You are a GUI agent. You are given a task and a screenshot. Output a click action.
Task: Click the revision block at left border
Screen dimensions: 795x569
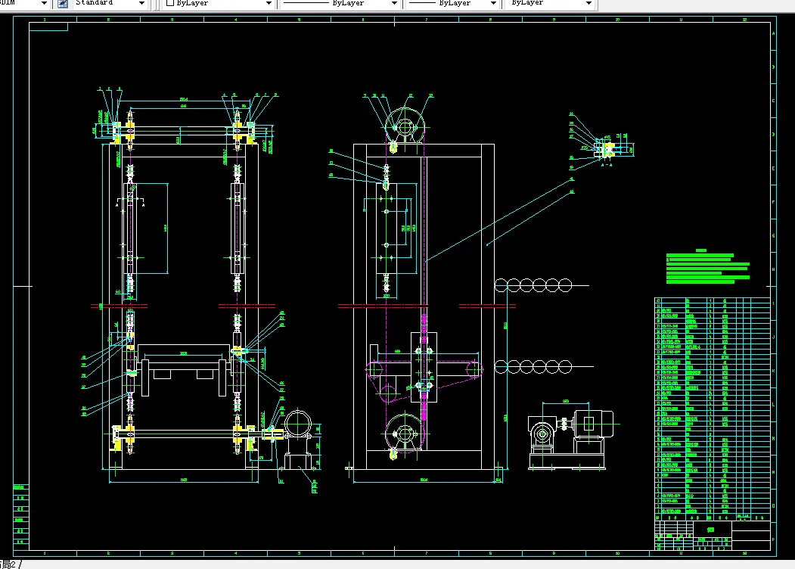[x=20, y=515]
